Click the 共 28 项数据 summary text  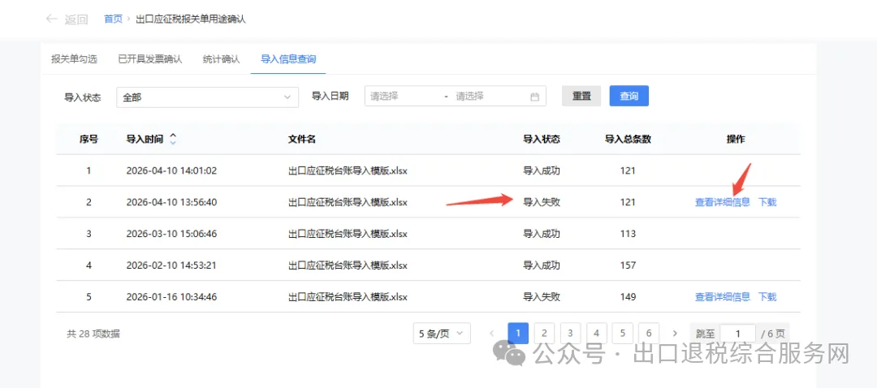[x=93, y=334]
